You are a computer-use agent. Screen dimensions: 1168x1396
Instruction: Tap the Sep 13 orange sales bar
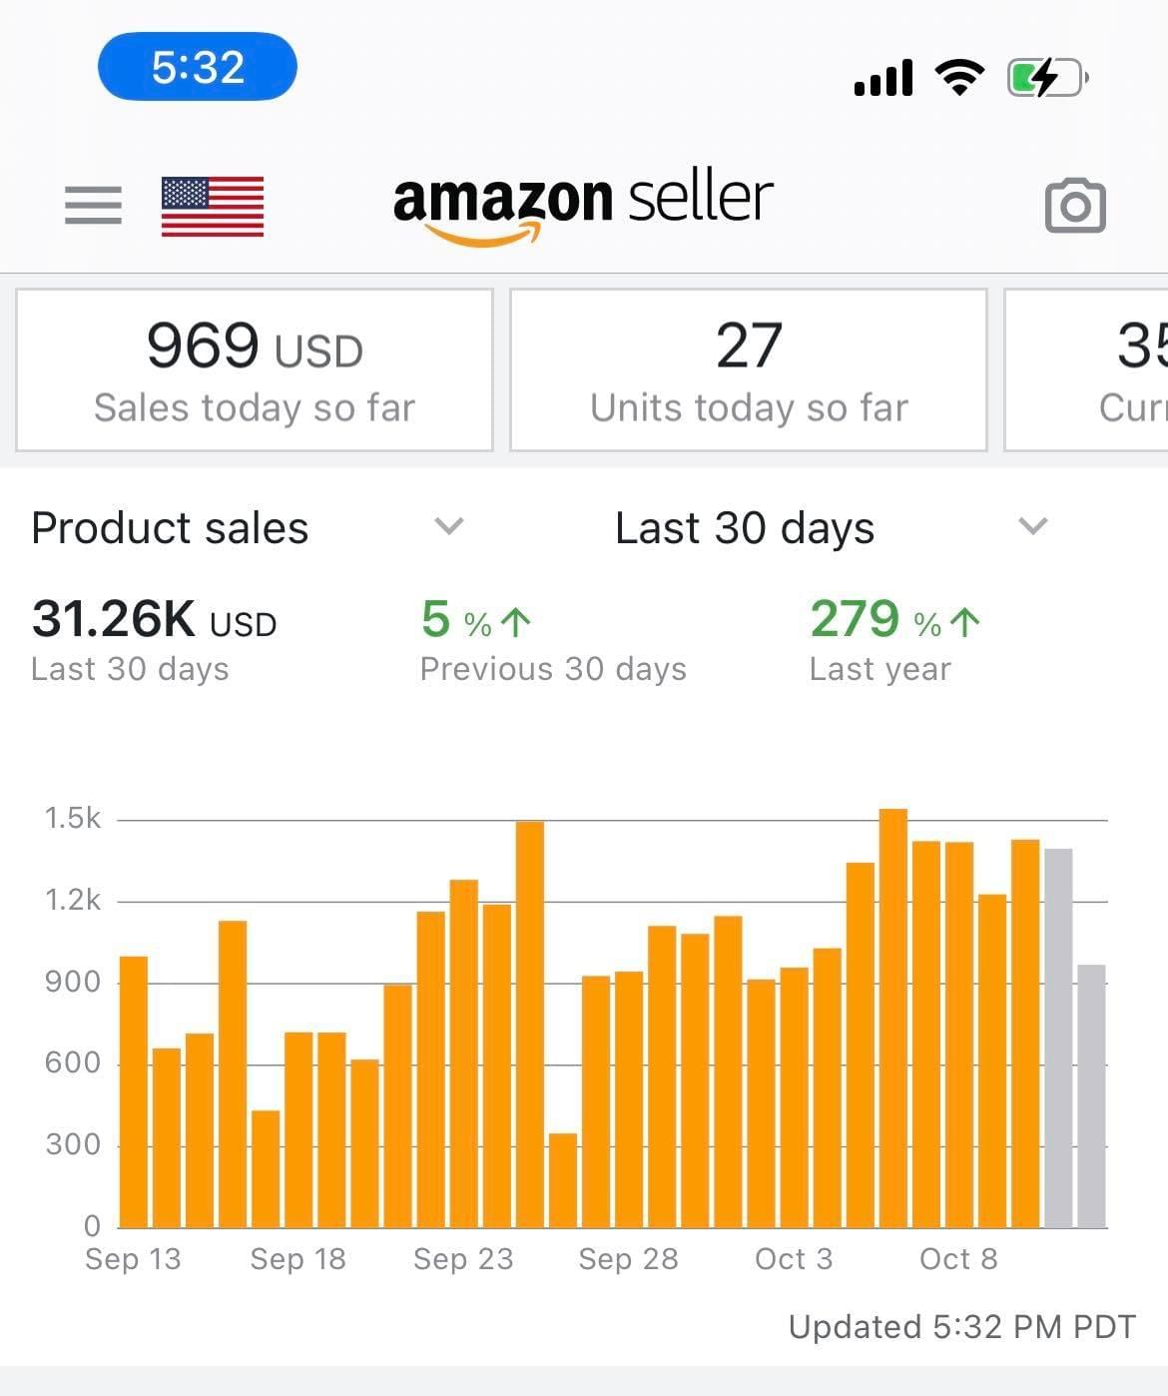[134, 1091]
